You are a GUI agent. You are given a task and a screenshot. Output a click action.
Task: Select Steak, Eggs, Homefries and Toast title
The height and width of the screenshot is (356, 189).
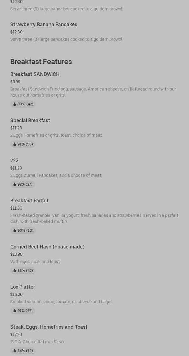pos(49,327)
